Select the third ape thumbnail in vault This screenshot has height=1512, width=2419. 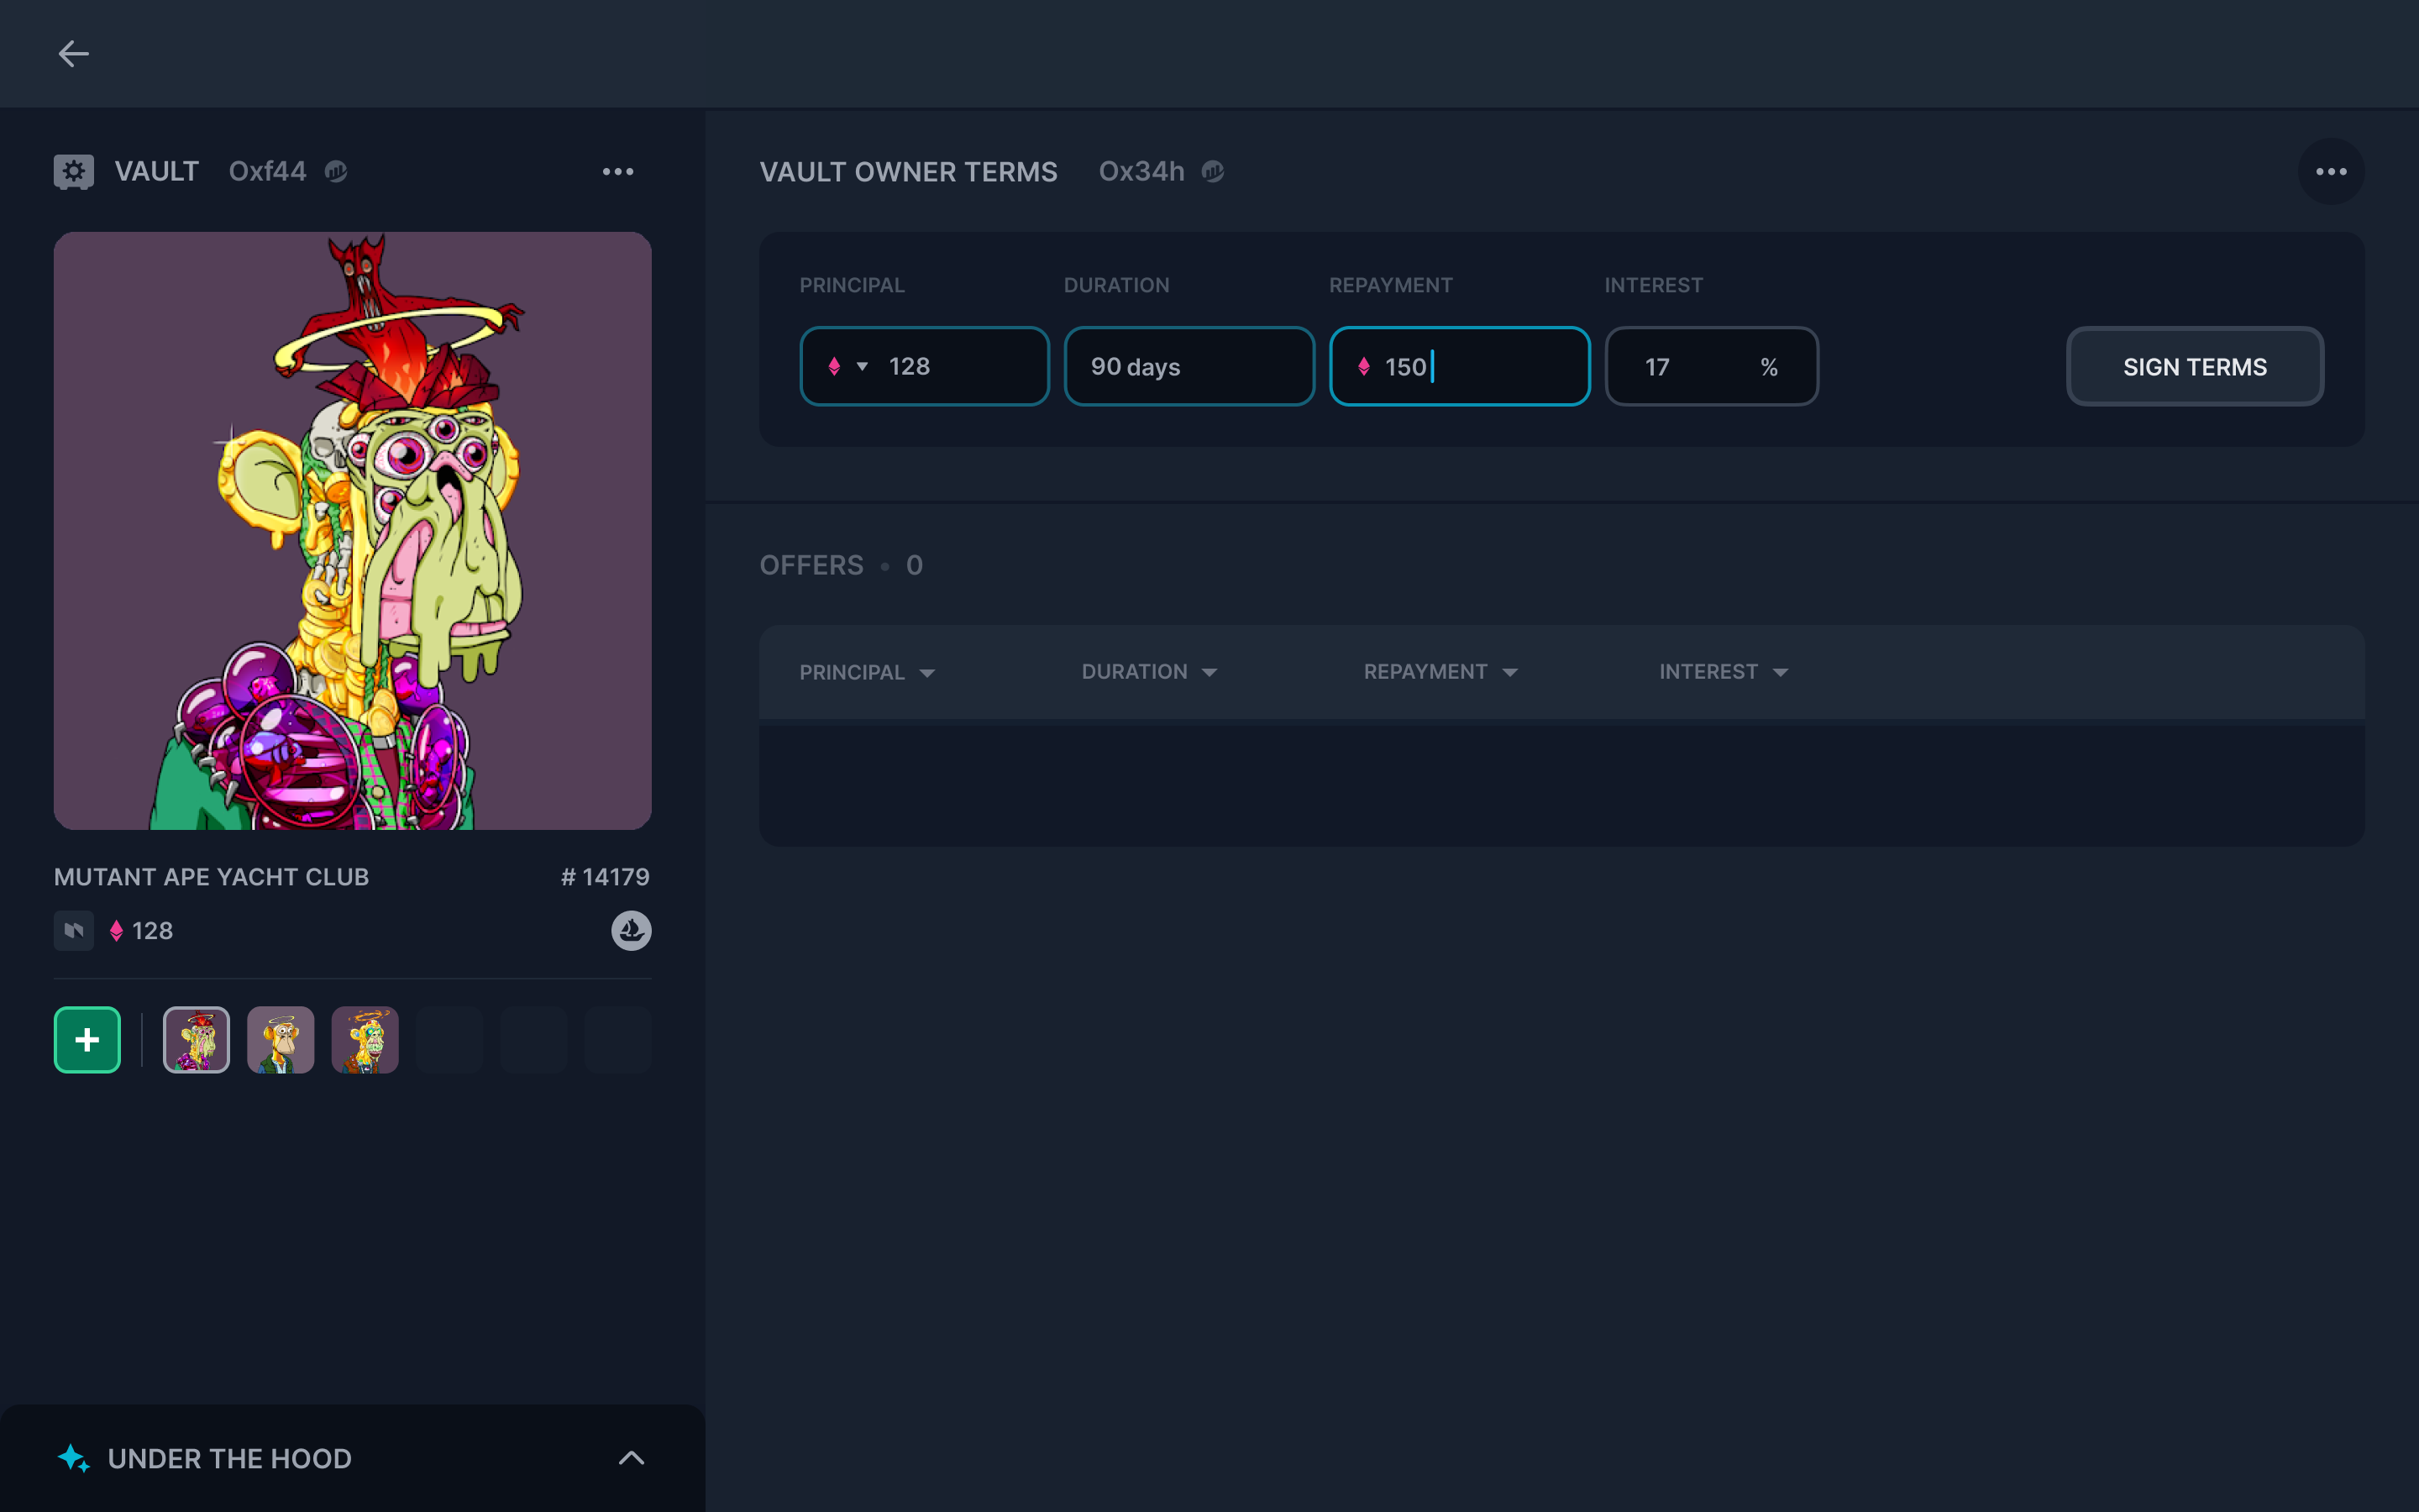pyautogui.click(x=365, y=1040)
